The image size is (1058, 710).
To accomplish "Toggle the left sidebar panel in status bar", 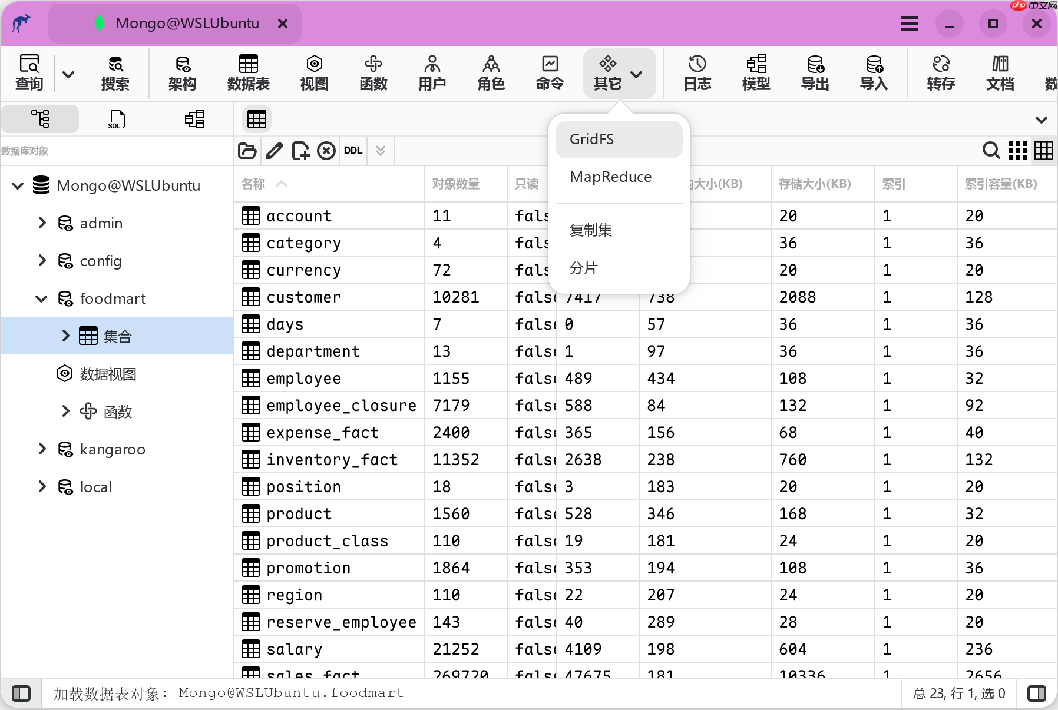I will pyautogui.click(x=21, y=694).
